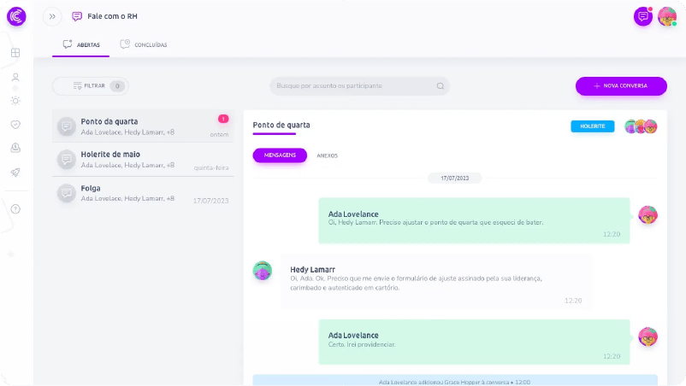The width and height of the screenshot is (686, 386).
Task: Switch to the Abertas tab
Action: pos(81,44)
